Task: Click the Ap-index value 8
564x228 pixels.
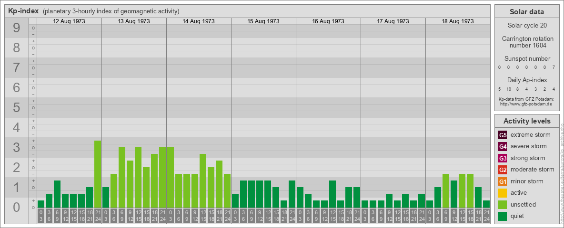Action: pyautogui.click(x=518, y=89)
